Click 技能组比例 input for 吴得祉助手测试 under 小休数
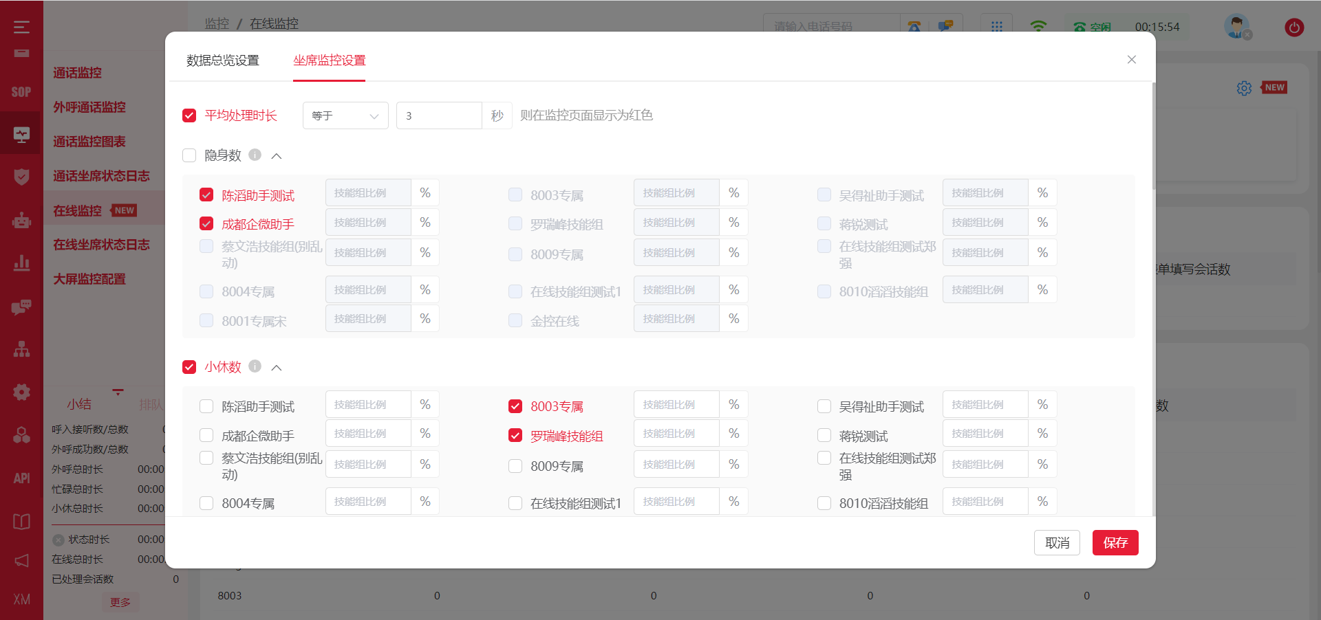Image resolution: width=1321 pixels, height=620 pixels. [985, 404]
